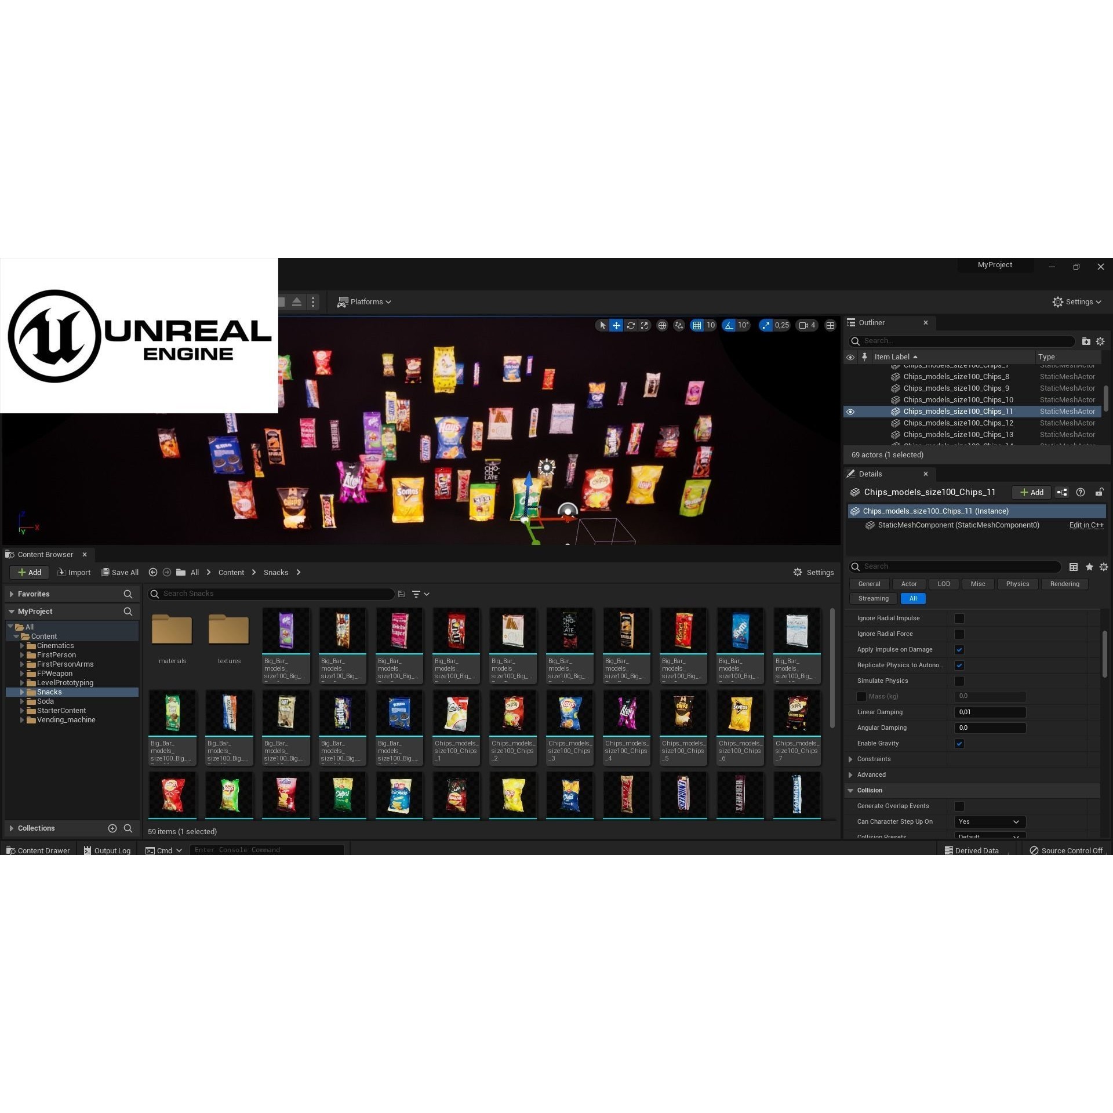This screenshot has width=1113, height=1113.
Task: Lock the Details panel selection
Action: coord(1099,492)
